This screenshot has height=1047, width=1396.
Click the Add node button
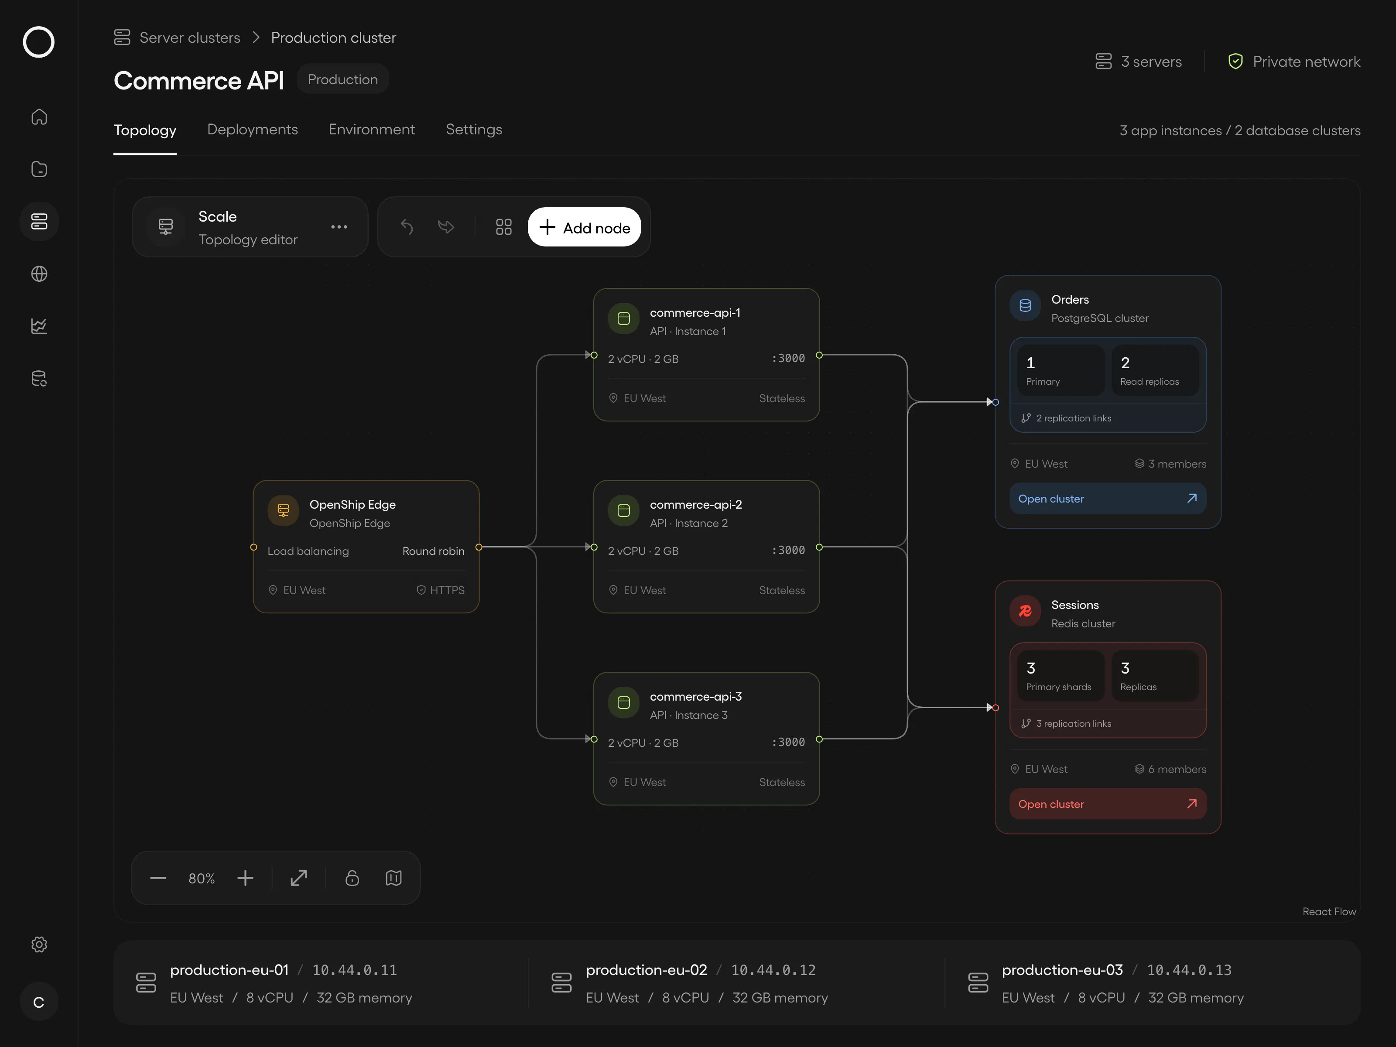(x=585, y=227)
